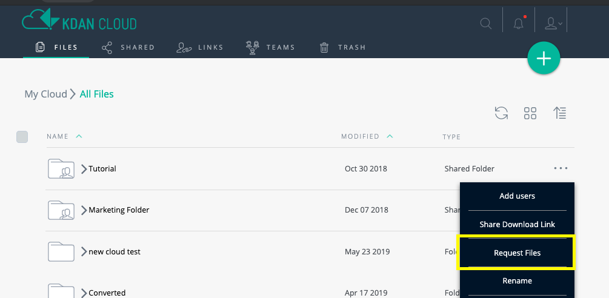Switch to the Shared tab
Screen dimensions: 609x298
[x=128, y=47]
